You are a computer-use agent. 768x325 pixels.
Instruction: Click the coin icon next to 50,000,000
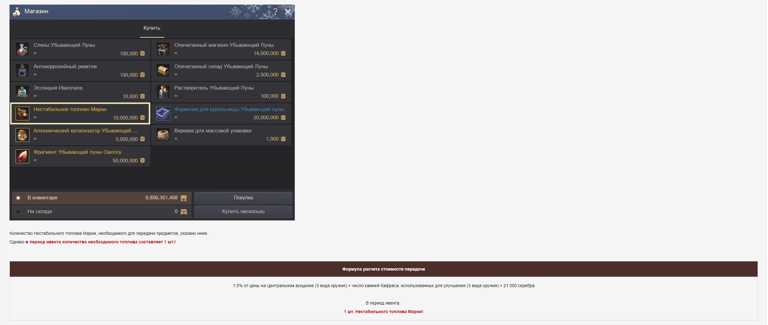[x=143, y=161]
